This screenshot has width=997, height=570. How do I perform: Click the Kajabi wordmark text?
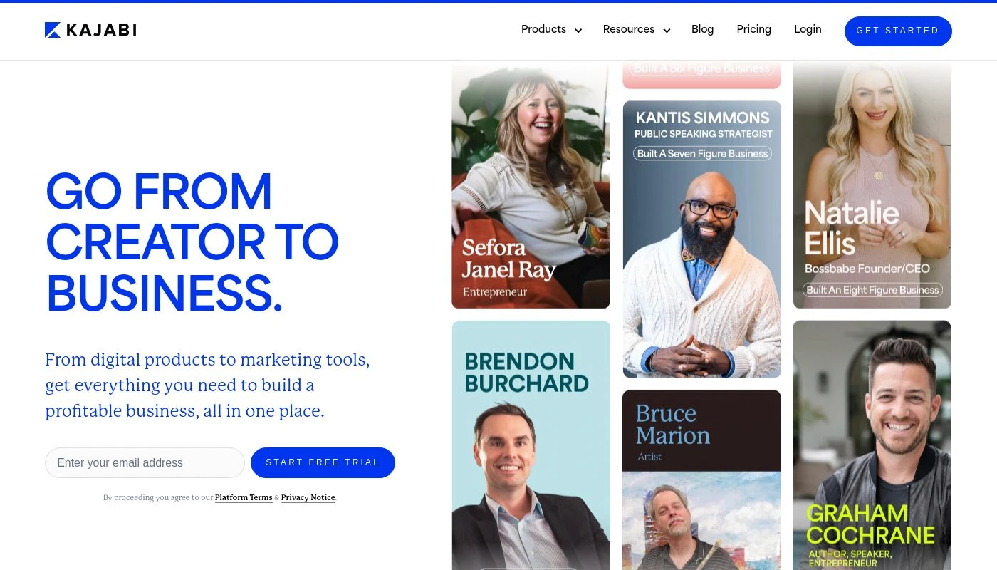pos(101,30)
